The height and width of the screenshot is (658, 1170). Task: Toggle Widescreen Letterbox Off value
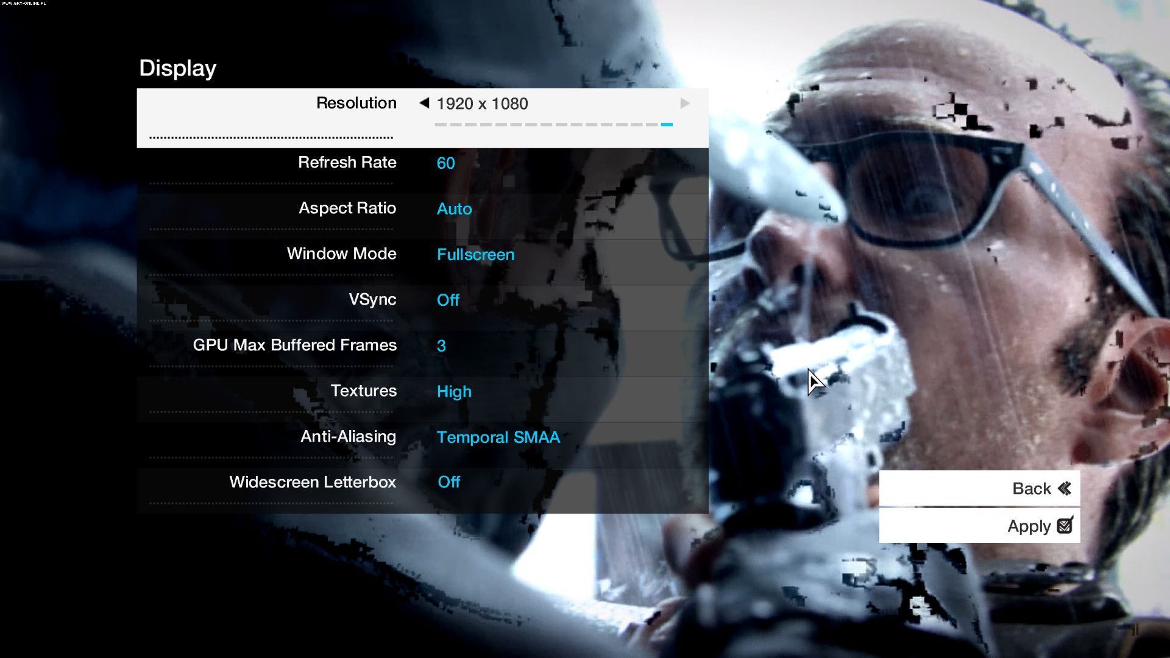(448, 482)
